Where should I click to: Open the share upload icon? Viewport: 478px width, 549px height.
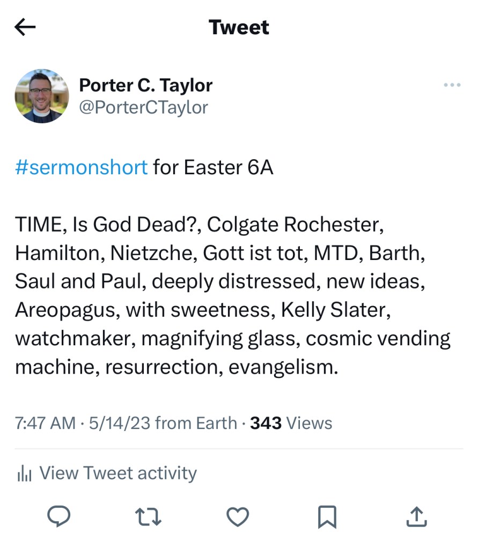(416, 516)
